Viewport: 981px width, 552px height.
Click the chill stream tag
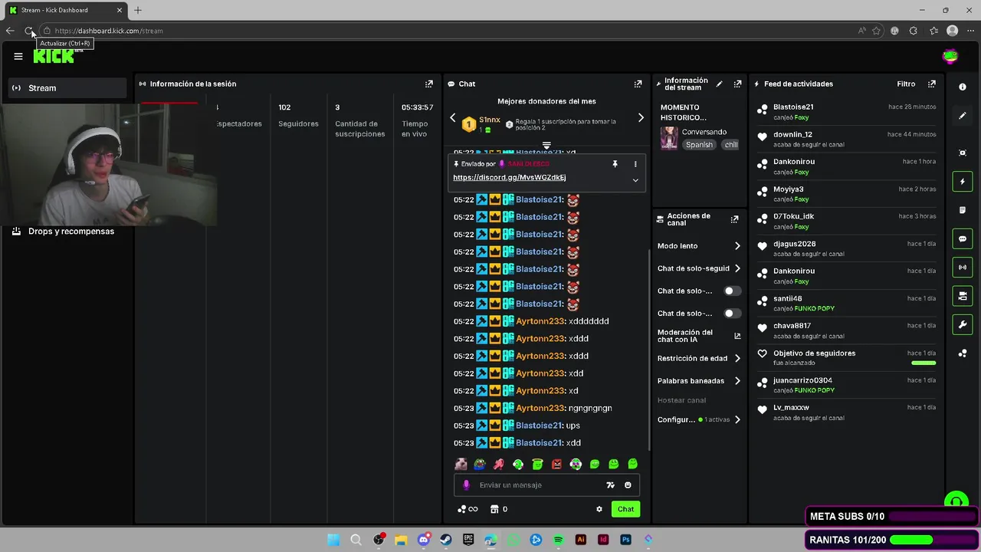(x=731, y=144)
